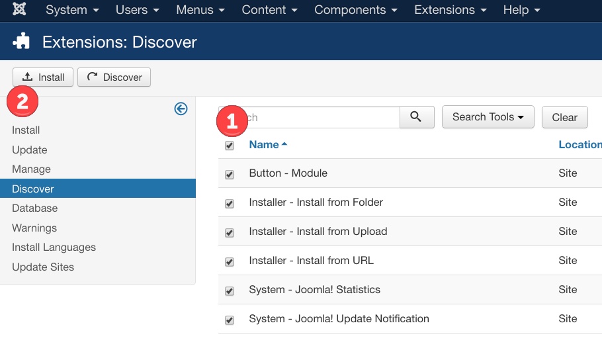Open Update in the sidebar
This screenshot has height=356, width=602.
30,150
